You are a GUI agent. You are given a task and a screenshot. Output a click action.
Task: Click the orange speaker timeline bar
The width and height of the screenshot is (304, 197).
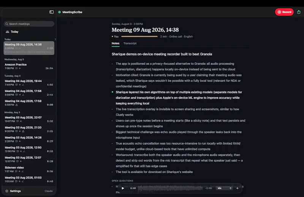(139, 36)
